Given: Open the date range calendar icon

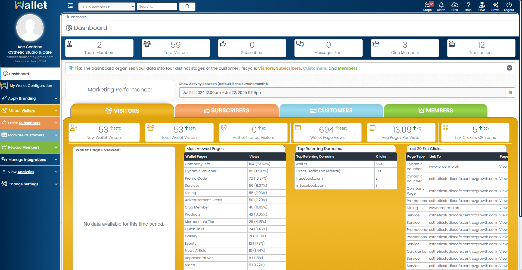Looking at the screenshot, I should [510, 93].
